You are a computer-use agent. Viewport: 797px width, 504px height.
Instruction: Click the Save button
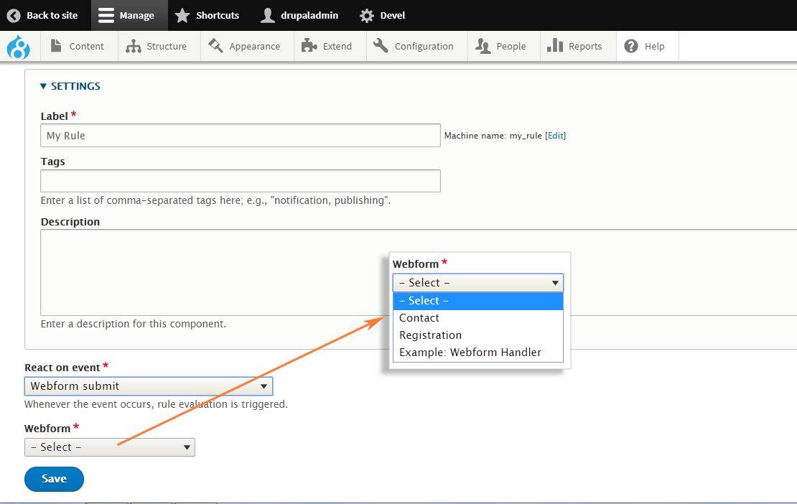coord(54,479)
